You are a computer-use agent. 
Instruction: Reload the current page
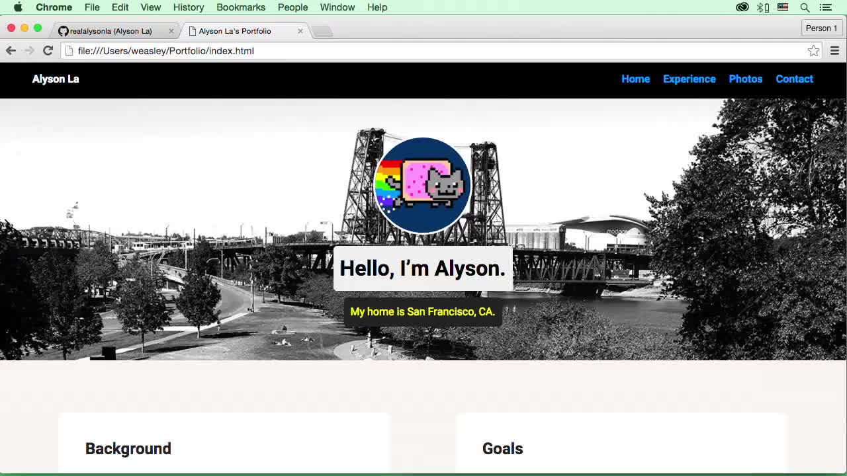[x=48, y=50]
